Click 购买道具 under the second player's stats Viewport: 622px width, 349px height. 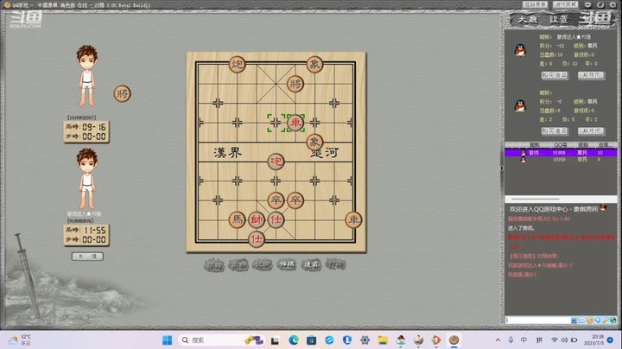pos(555,130)
